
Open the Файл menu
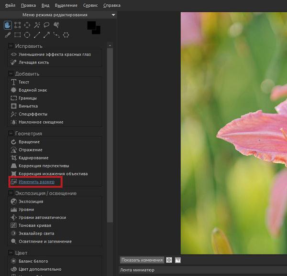point(9,5)
